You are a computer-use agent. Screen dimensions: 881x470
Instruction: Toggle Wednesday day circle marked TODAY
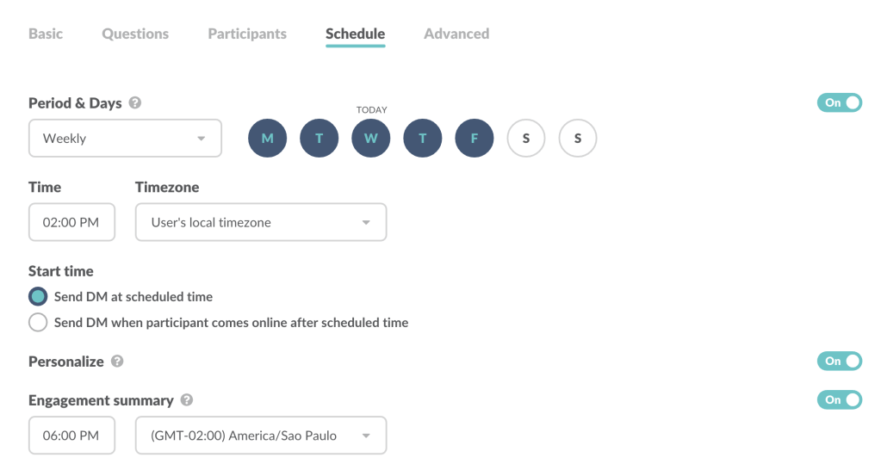tap(371, 139)
